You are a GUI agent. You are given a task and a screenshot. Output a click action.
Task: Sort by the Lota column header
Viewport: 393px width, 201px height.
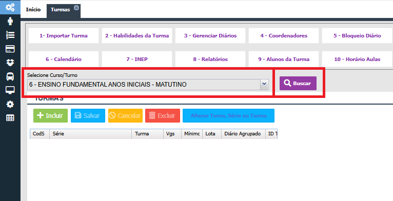(x=212, y=134)
